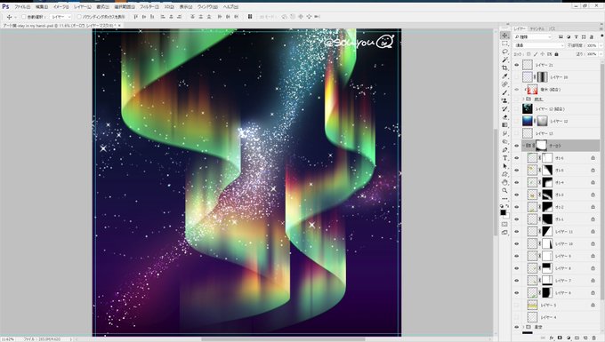Select the Crop tool in the toolbar
This screenshot has width=605, height=342.
(x=504, y=68)
